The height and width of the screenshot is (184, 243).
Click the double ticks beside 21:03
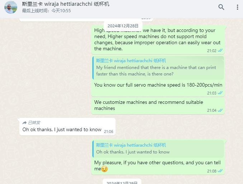220,93
